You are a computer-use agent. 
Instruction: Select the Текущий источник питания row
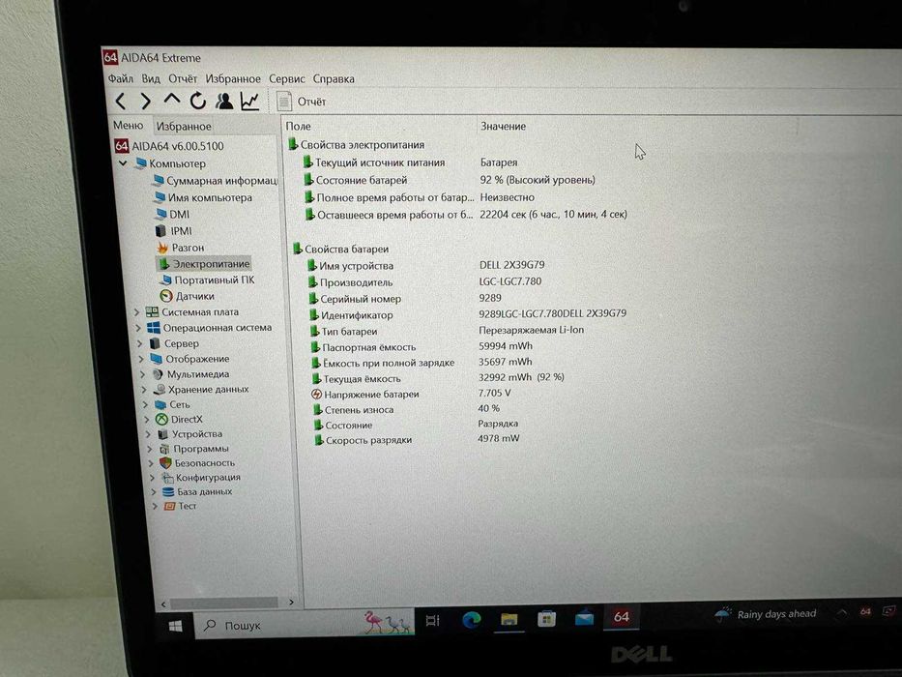(x=374, y=162)
